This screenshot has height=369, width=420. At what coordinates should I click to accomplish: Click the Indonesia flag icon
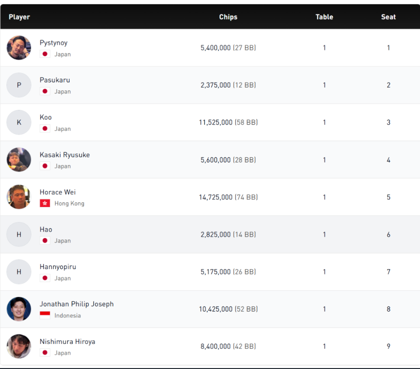(45, 315)
